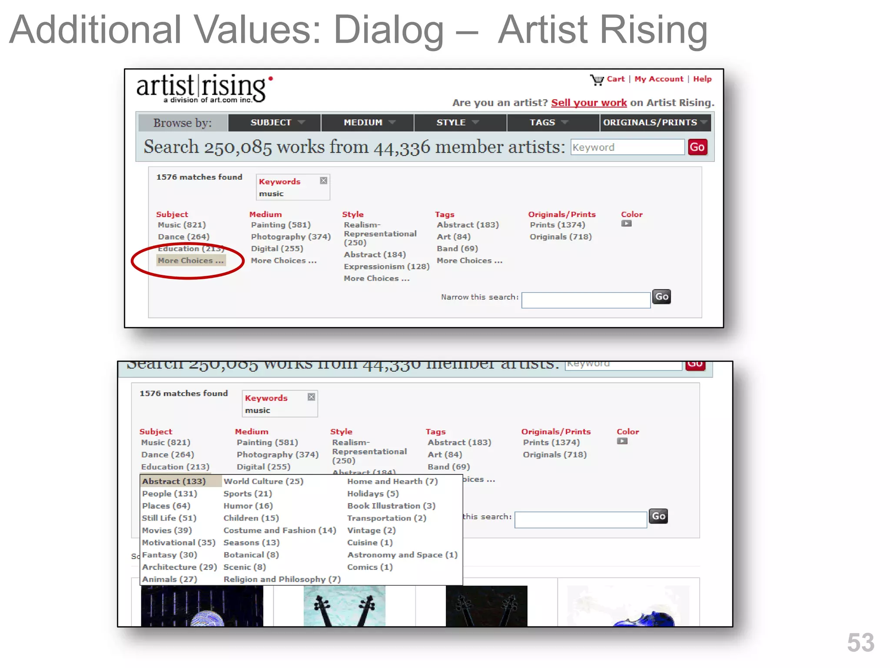Open Tags More Choices in top screenshot
The image size is (890, 668).
[469, 261]
